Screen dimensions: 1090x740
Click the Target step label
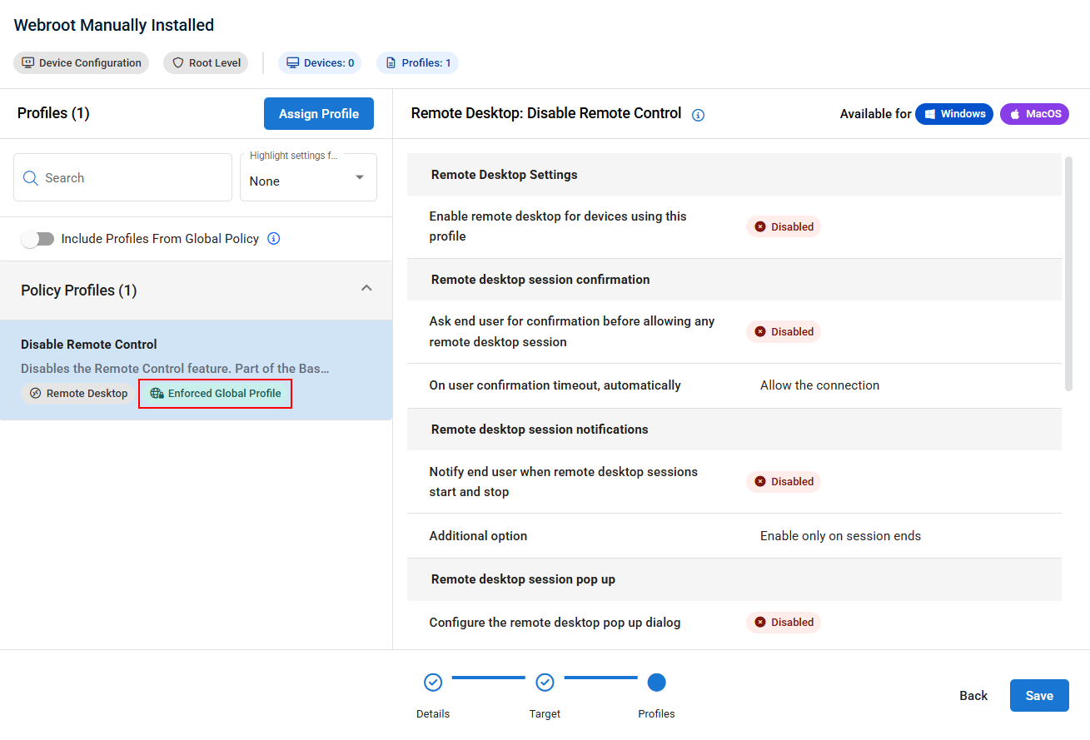545,714
